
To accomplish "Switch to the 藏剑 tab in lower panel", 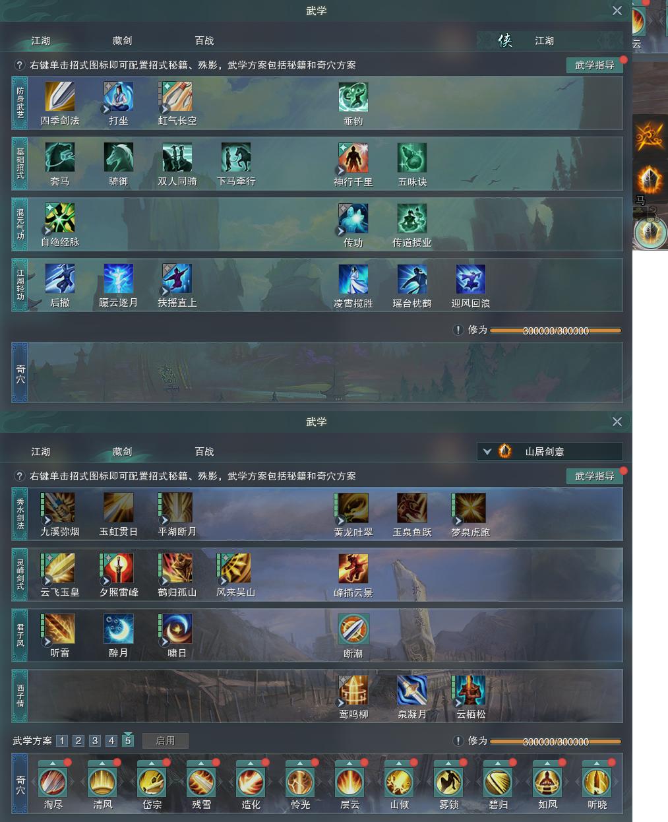I will tap(122, 451).
